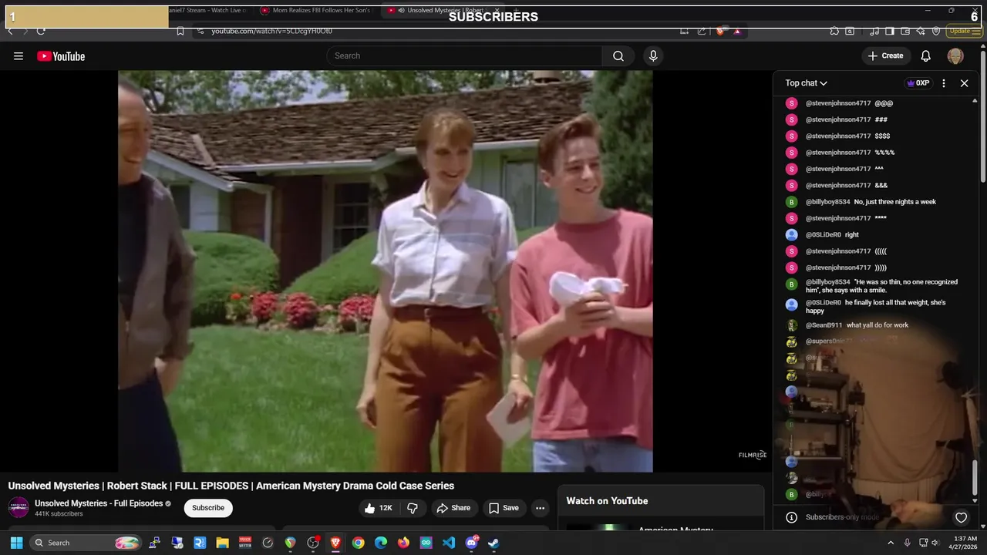Open Steam from the taskbar
987x555 pixels.
point(494,543)
